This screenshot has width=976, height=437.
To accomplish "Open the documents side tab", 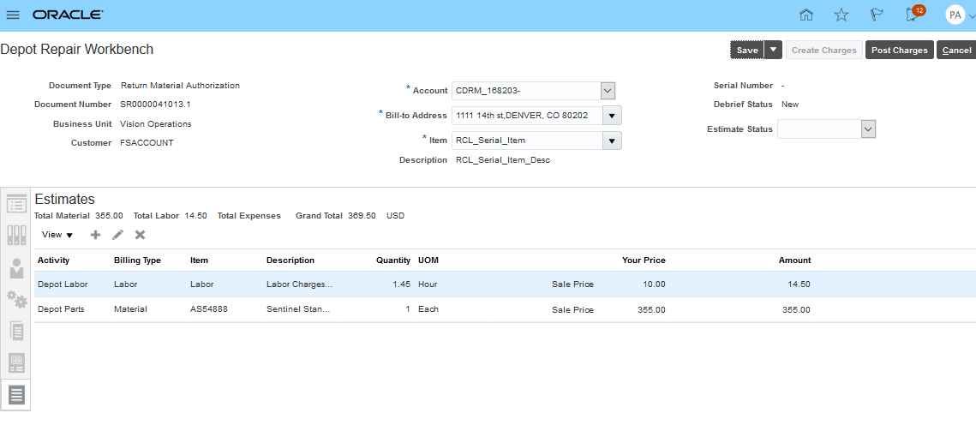I will pyautogui.click(x=16, y=331).
